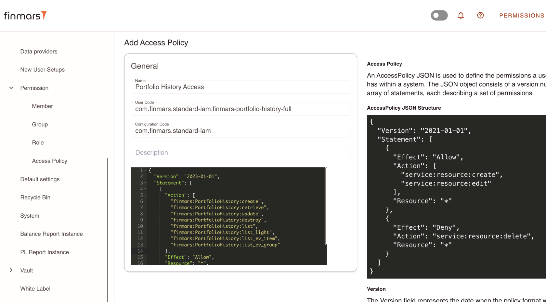Screen dimensions: 546x302
Task: Fold the Action array at line 5
Action: pos(145,195)
